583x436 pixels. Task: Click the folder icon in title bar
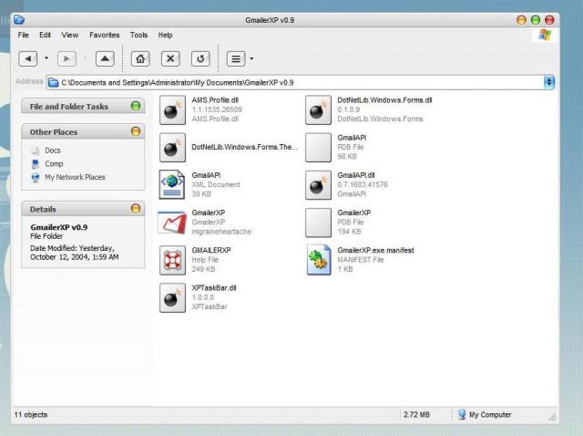pos(19,19)
